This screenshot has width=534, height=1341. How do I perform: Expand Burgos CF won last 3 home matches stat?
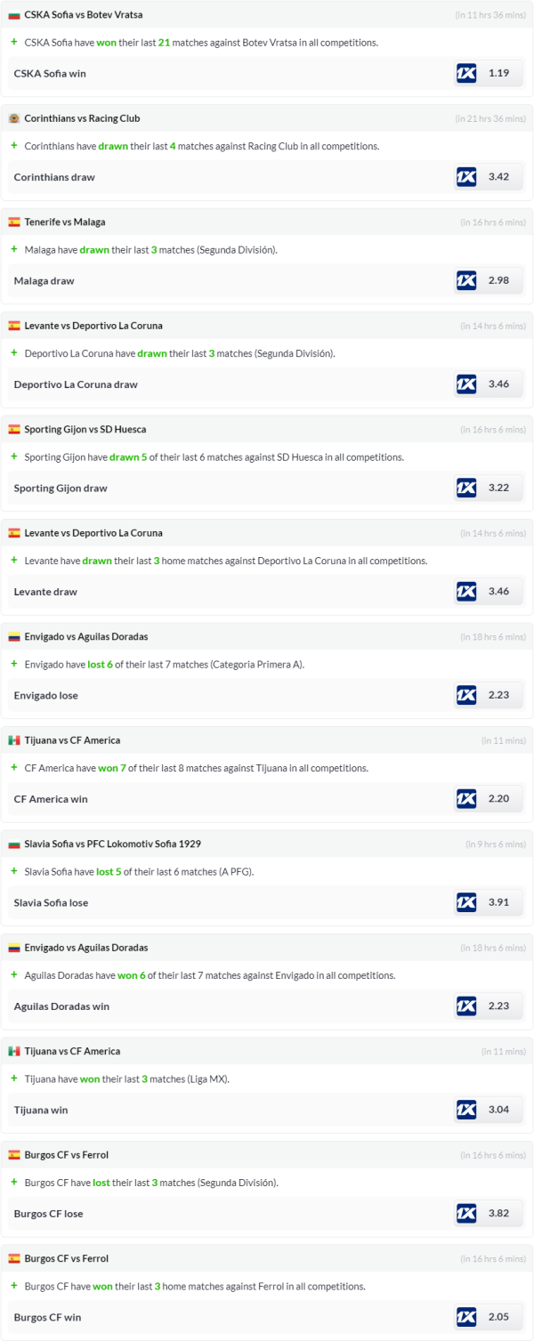click(x=14, y=1286)
